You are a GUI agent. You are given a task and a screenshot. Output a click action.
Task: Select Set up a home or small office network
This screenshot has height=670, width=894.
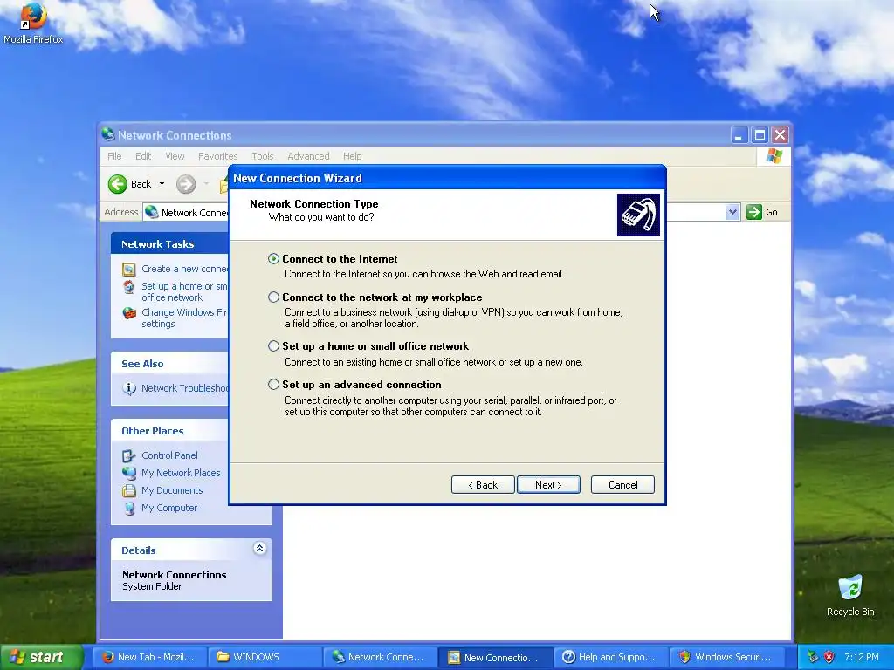pyautogui.click(x=273, y=346)
